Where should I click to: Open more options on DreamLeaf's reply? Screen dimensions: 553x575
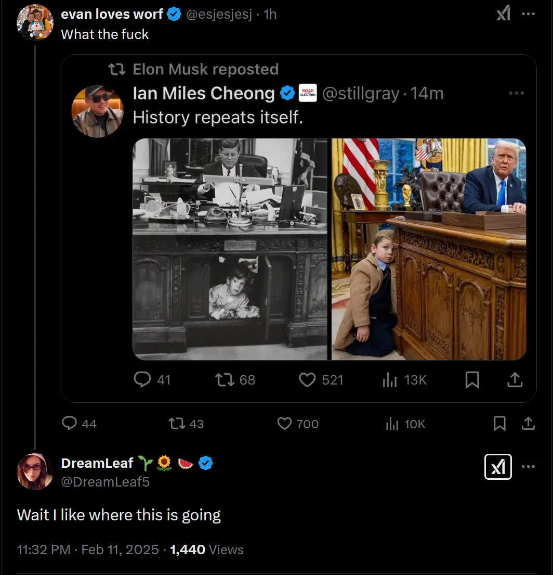click(x=528, y=466)
